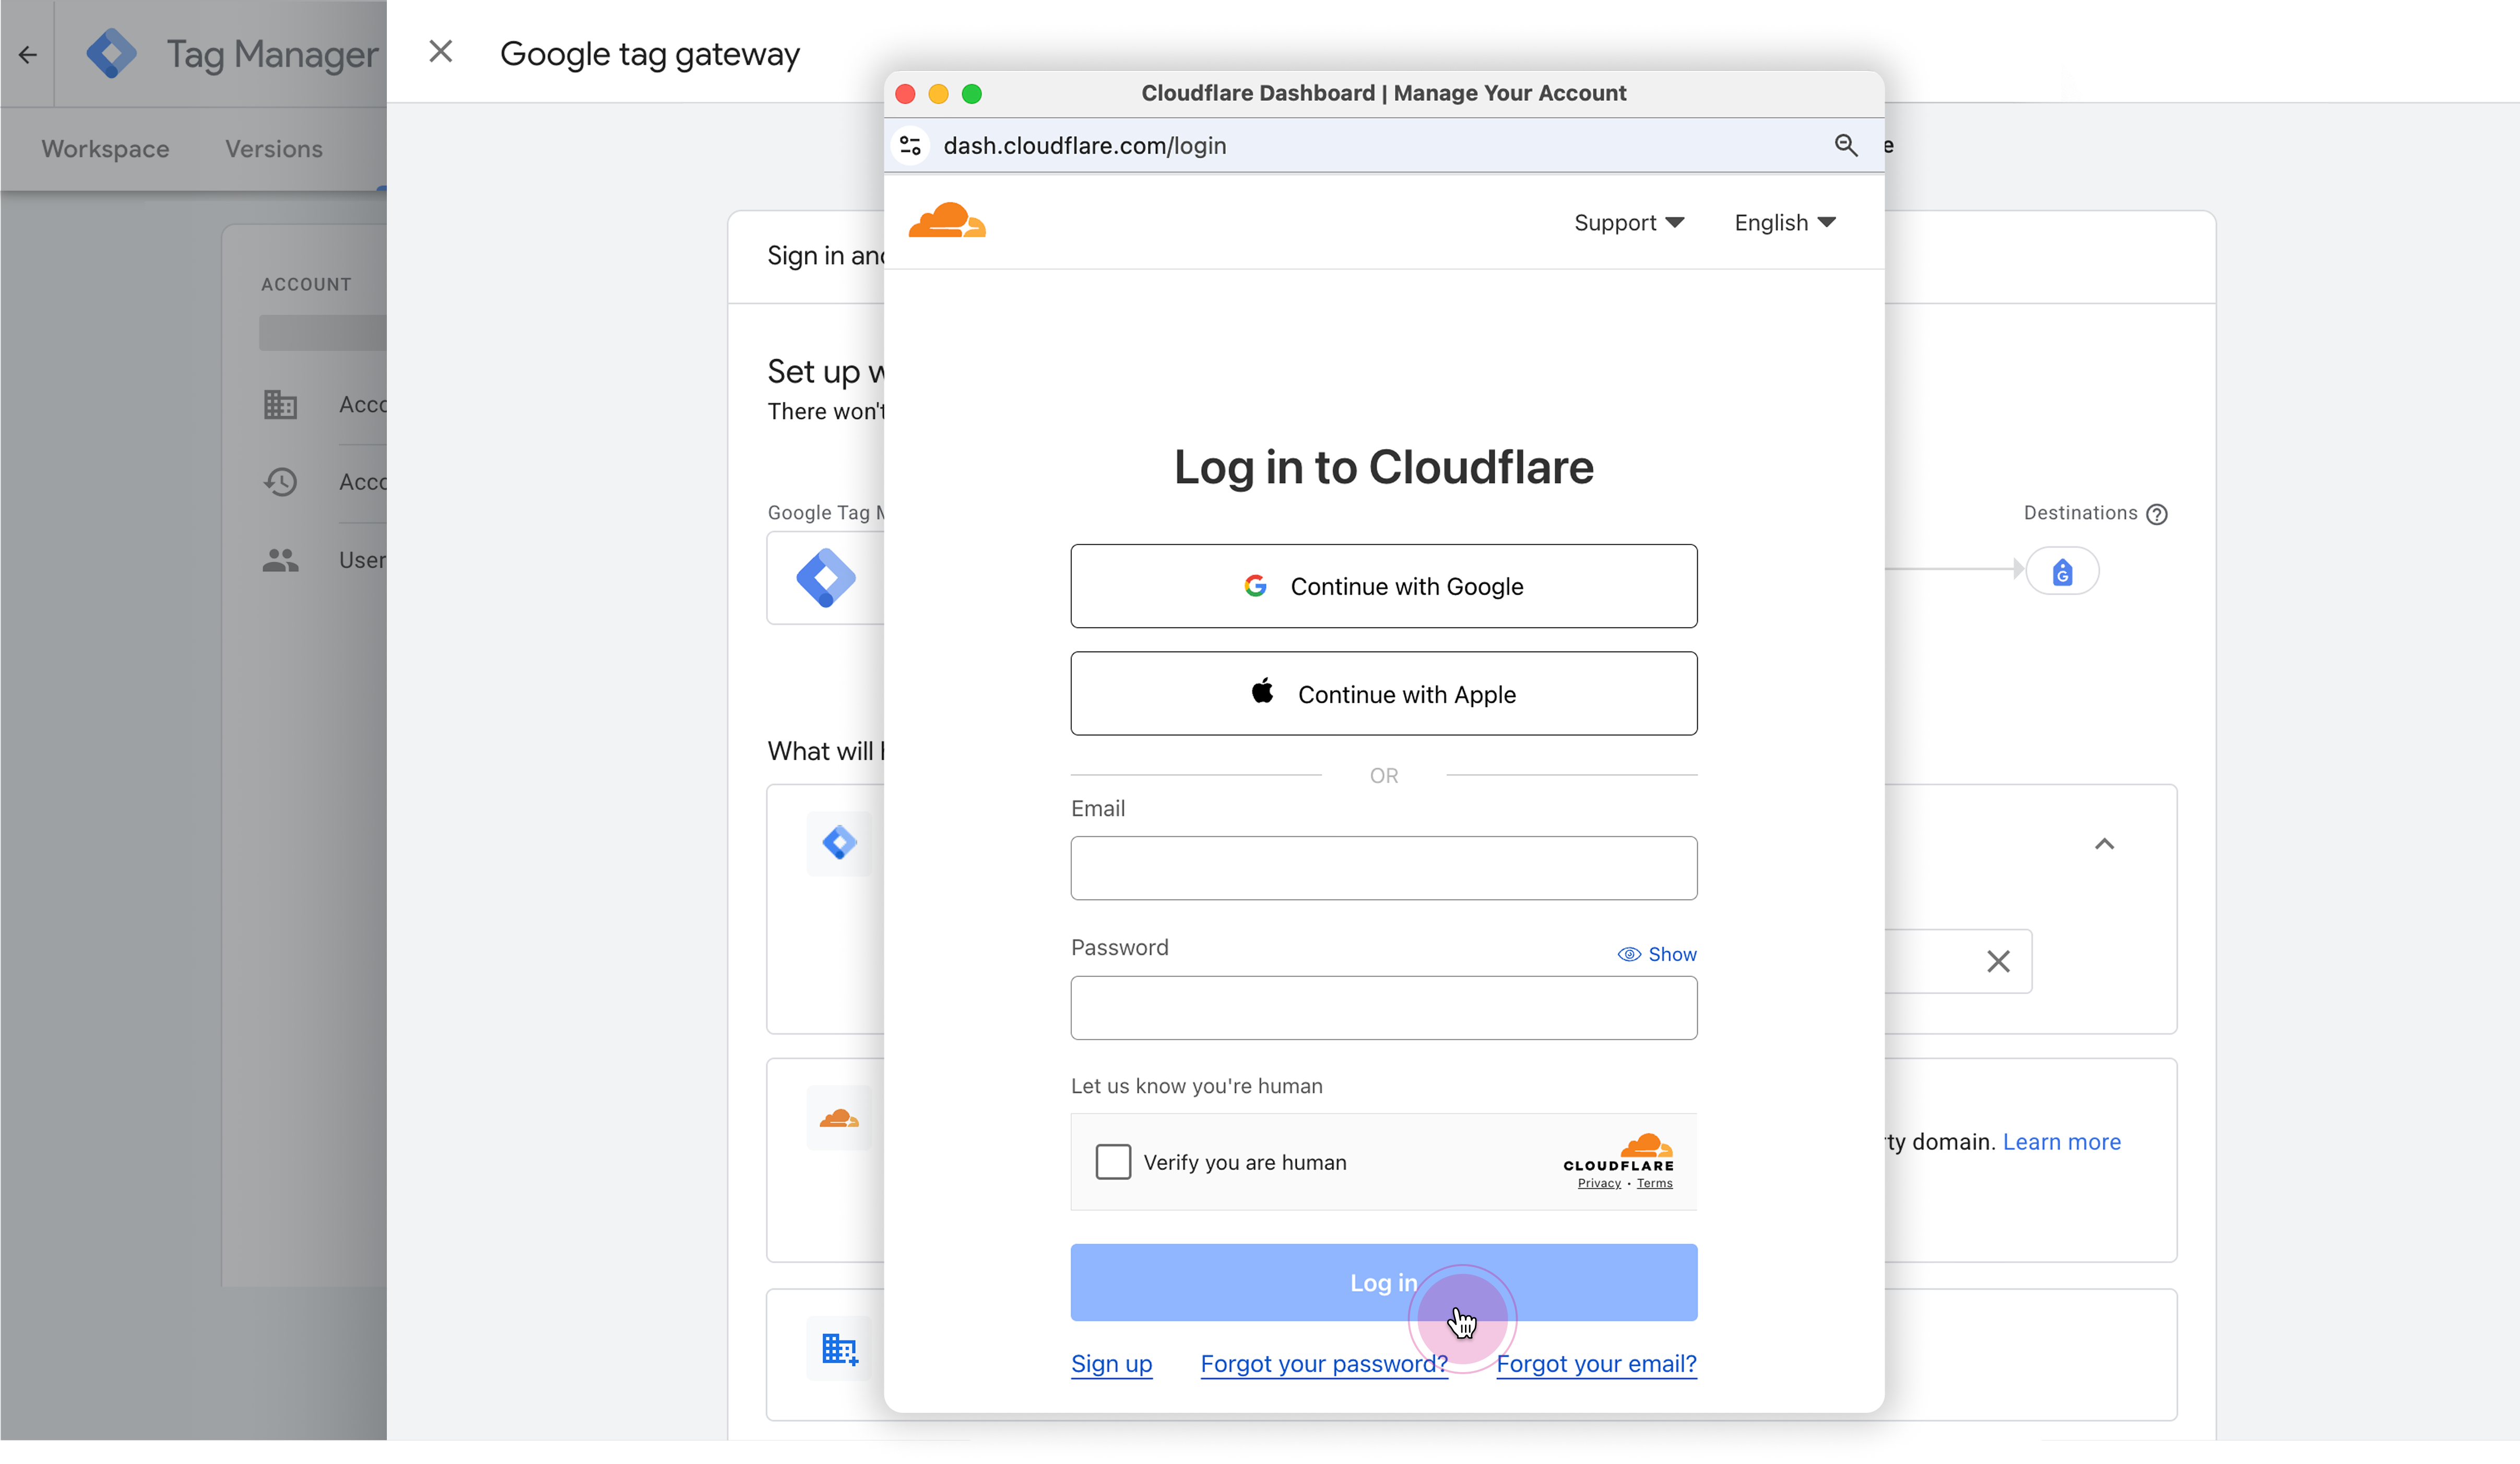Click the Destinations help question icon

(2157, 514)
